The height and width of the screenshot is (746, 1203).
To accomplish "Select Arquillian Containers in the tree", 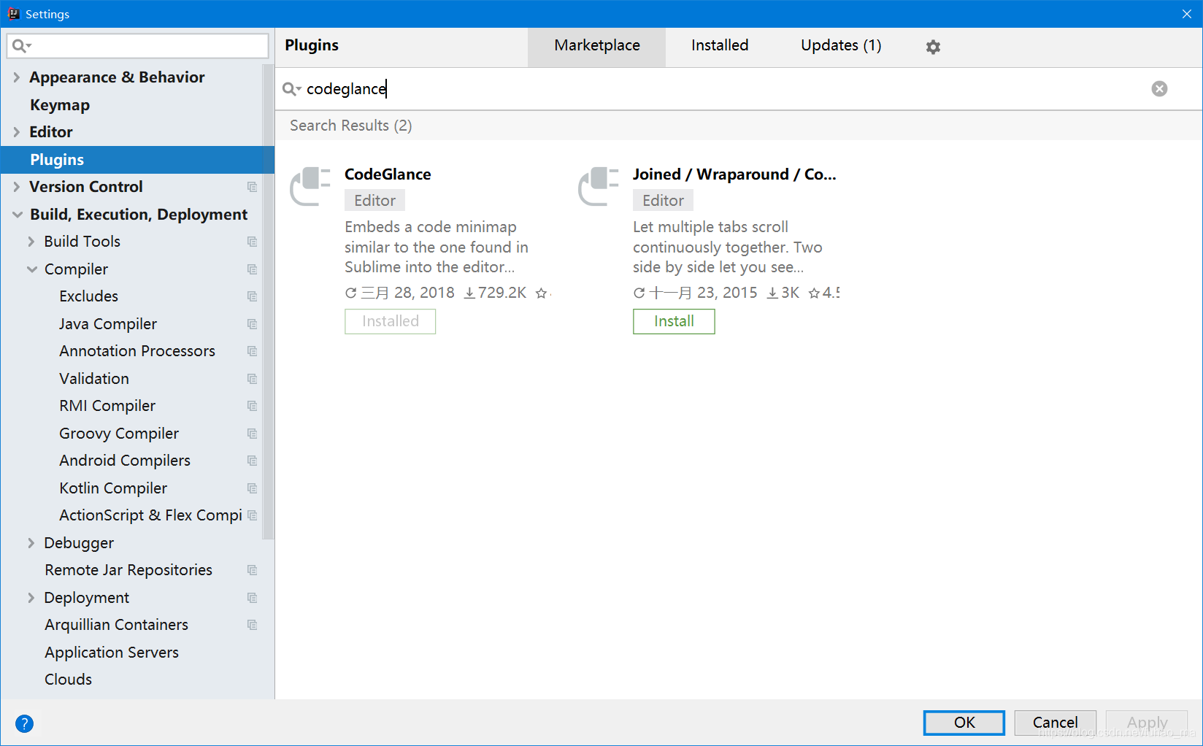I will pyautogui.click(x=116, y=625).
